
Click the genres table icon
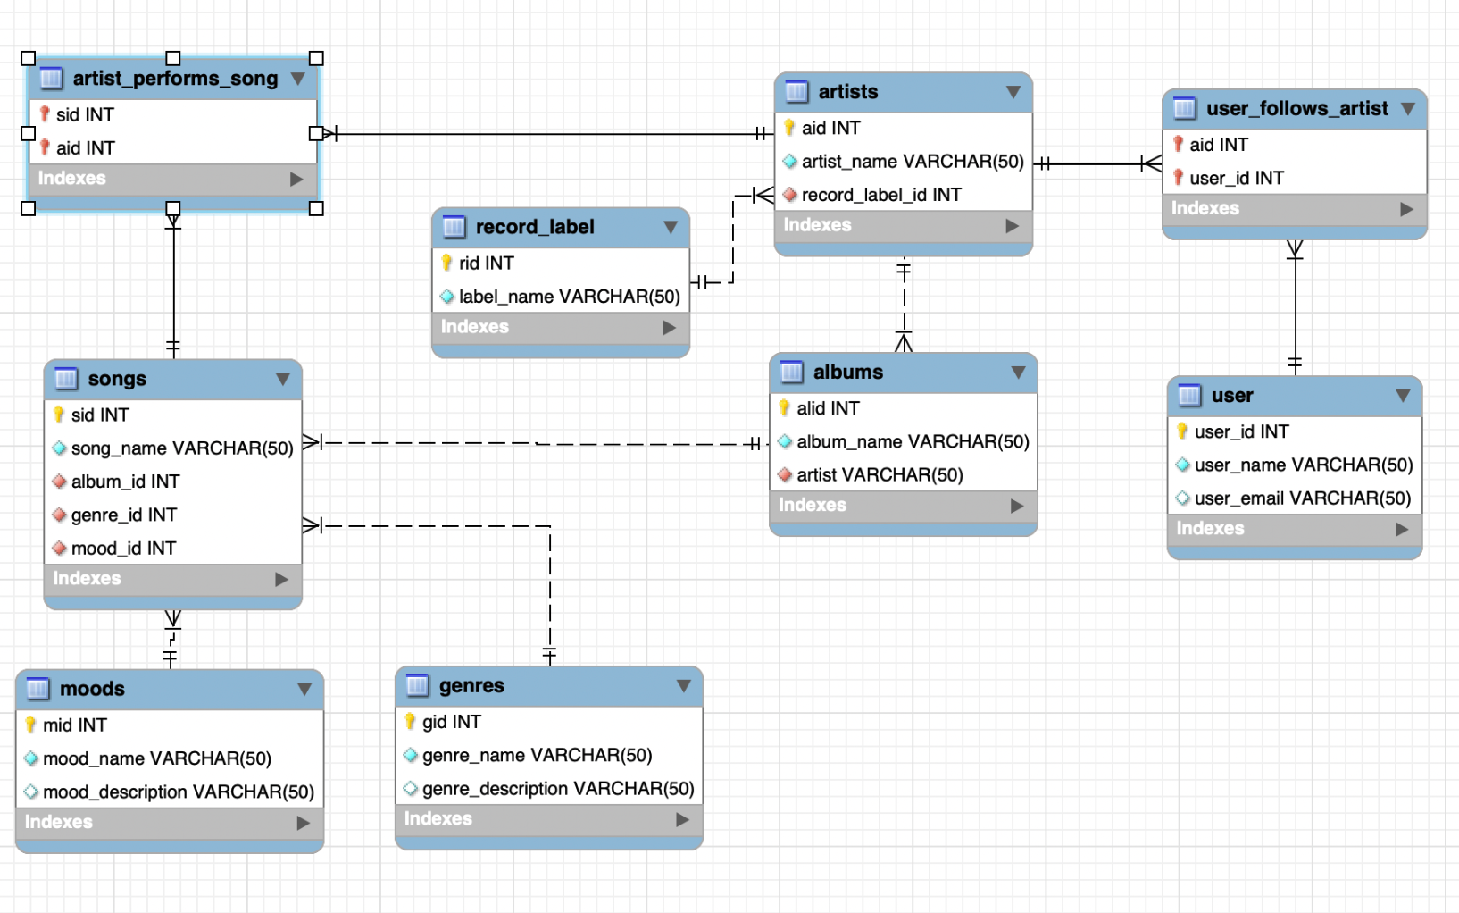[417, 685]
